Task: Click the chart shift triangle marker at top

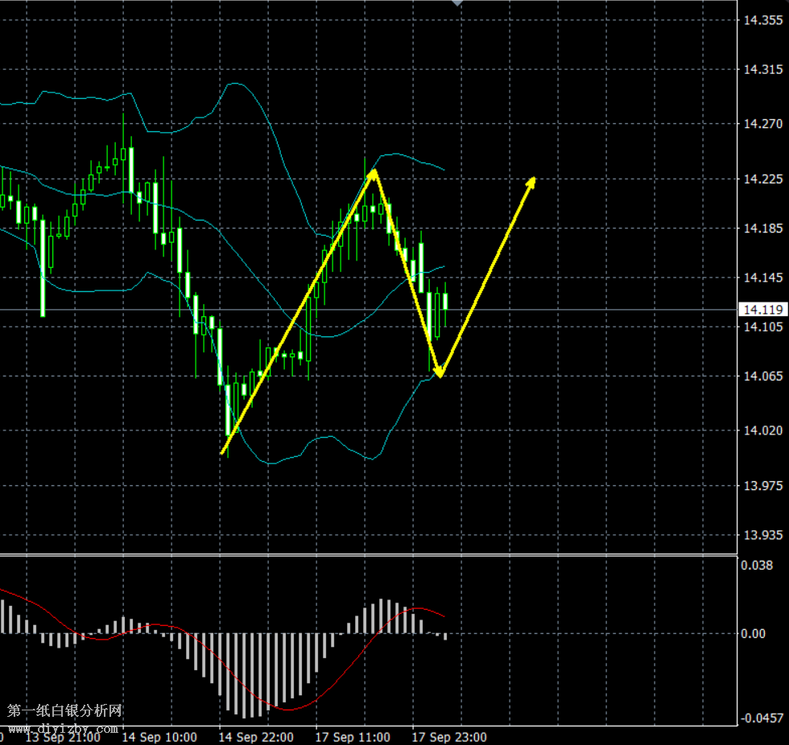Action: click(x=457, y=3)
